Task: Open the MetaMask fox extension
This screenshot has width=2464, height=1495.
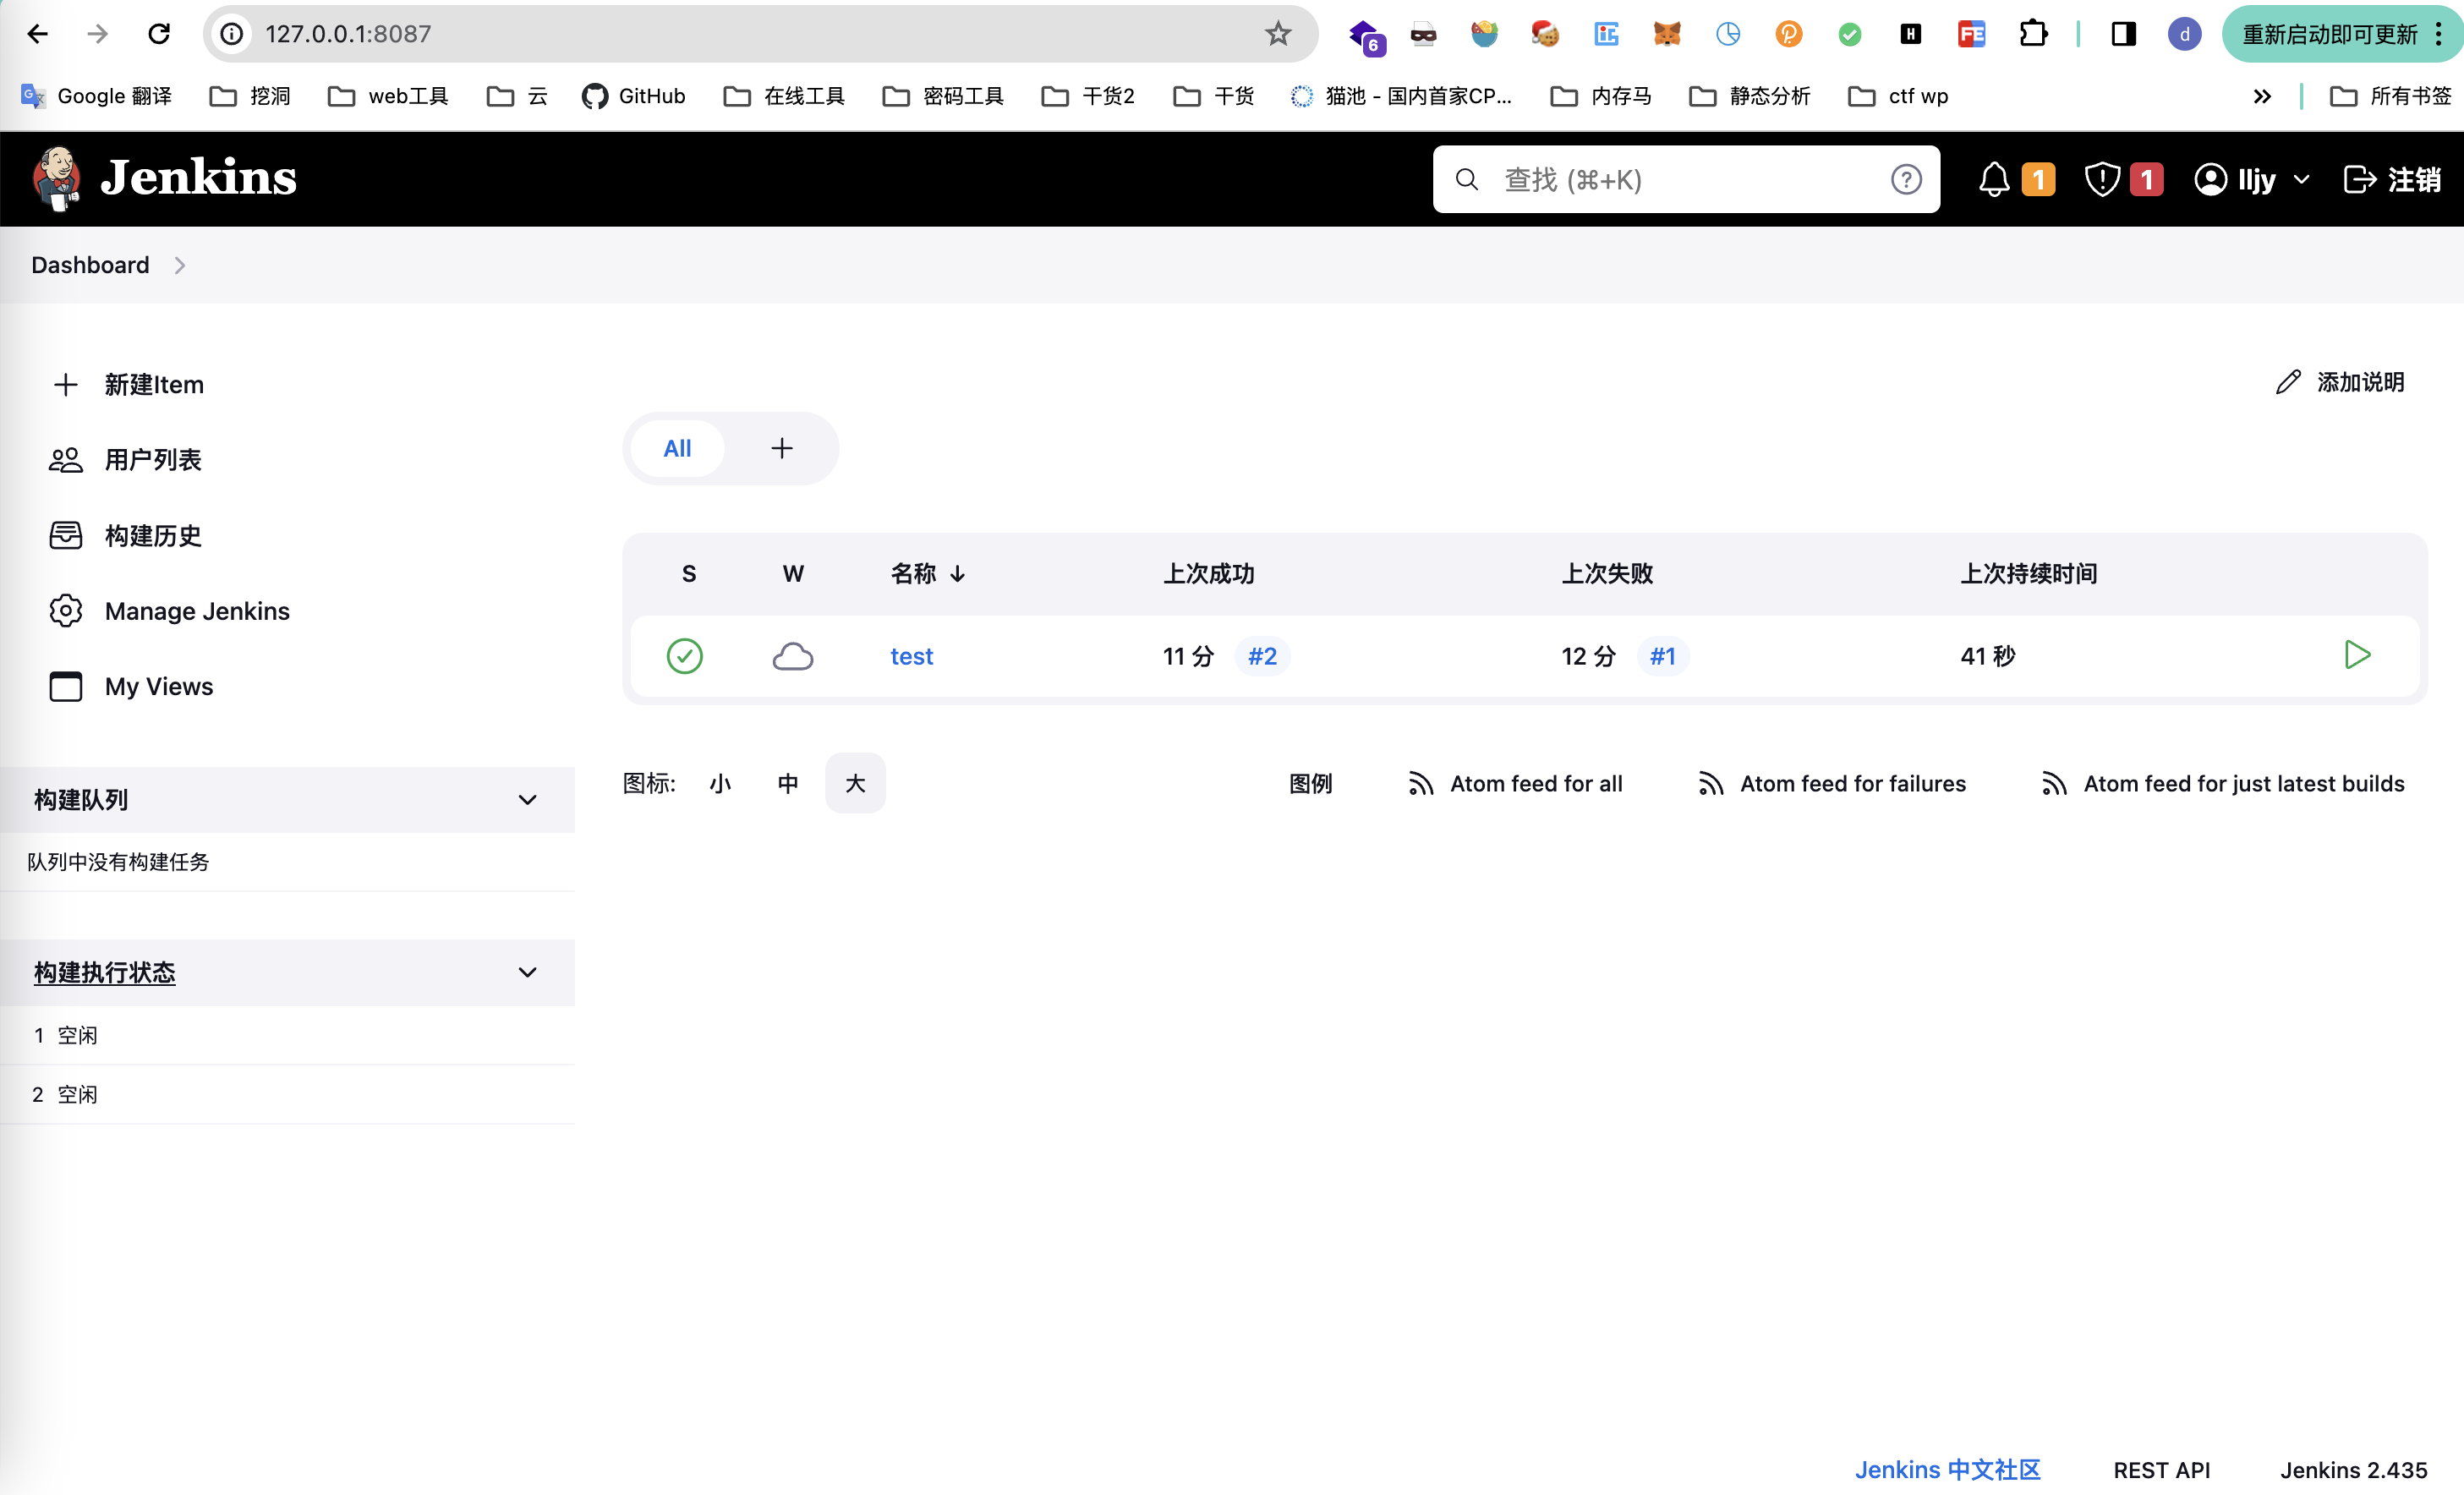Action: pyautogui.click(x=1667, y=34)
